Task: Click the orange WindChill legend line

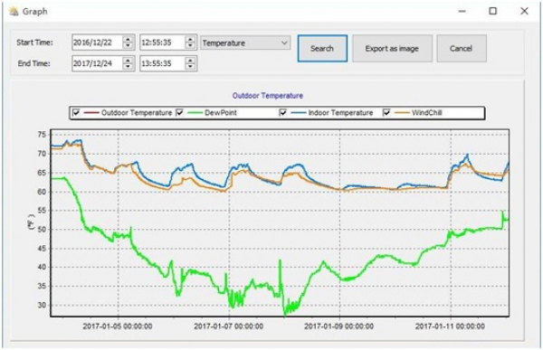Action: tap(402, 113)
